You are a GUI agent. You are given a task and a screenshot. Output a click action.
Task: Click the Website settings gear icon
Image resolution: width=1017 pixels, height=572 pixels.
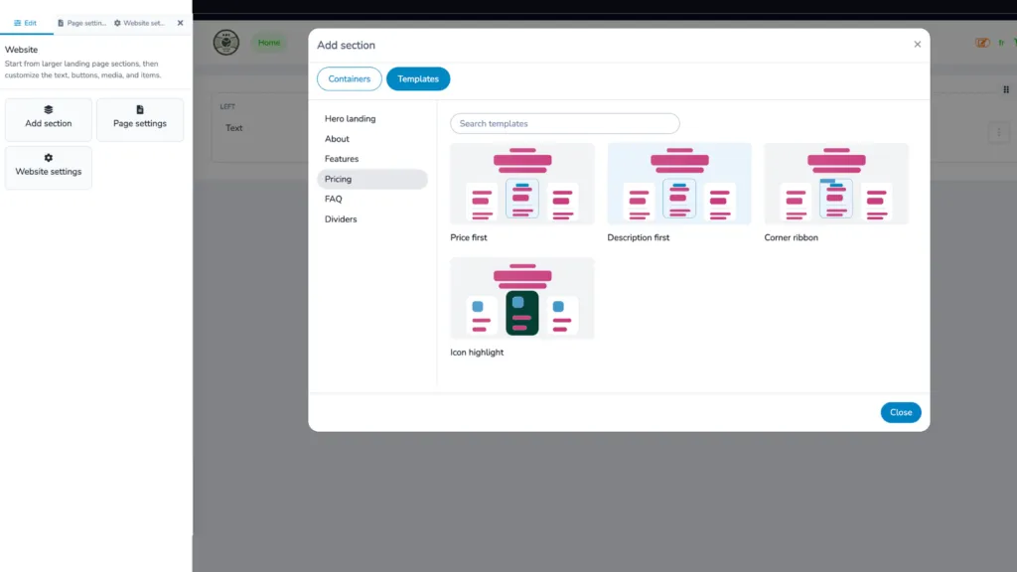pos(49,158)
